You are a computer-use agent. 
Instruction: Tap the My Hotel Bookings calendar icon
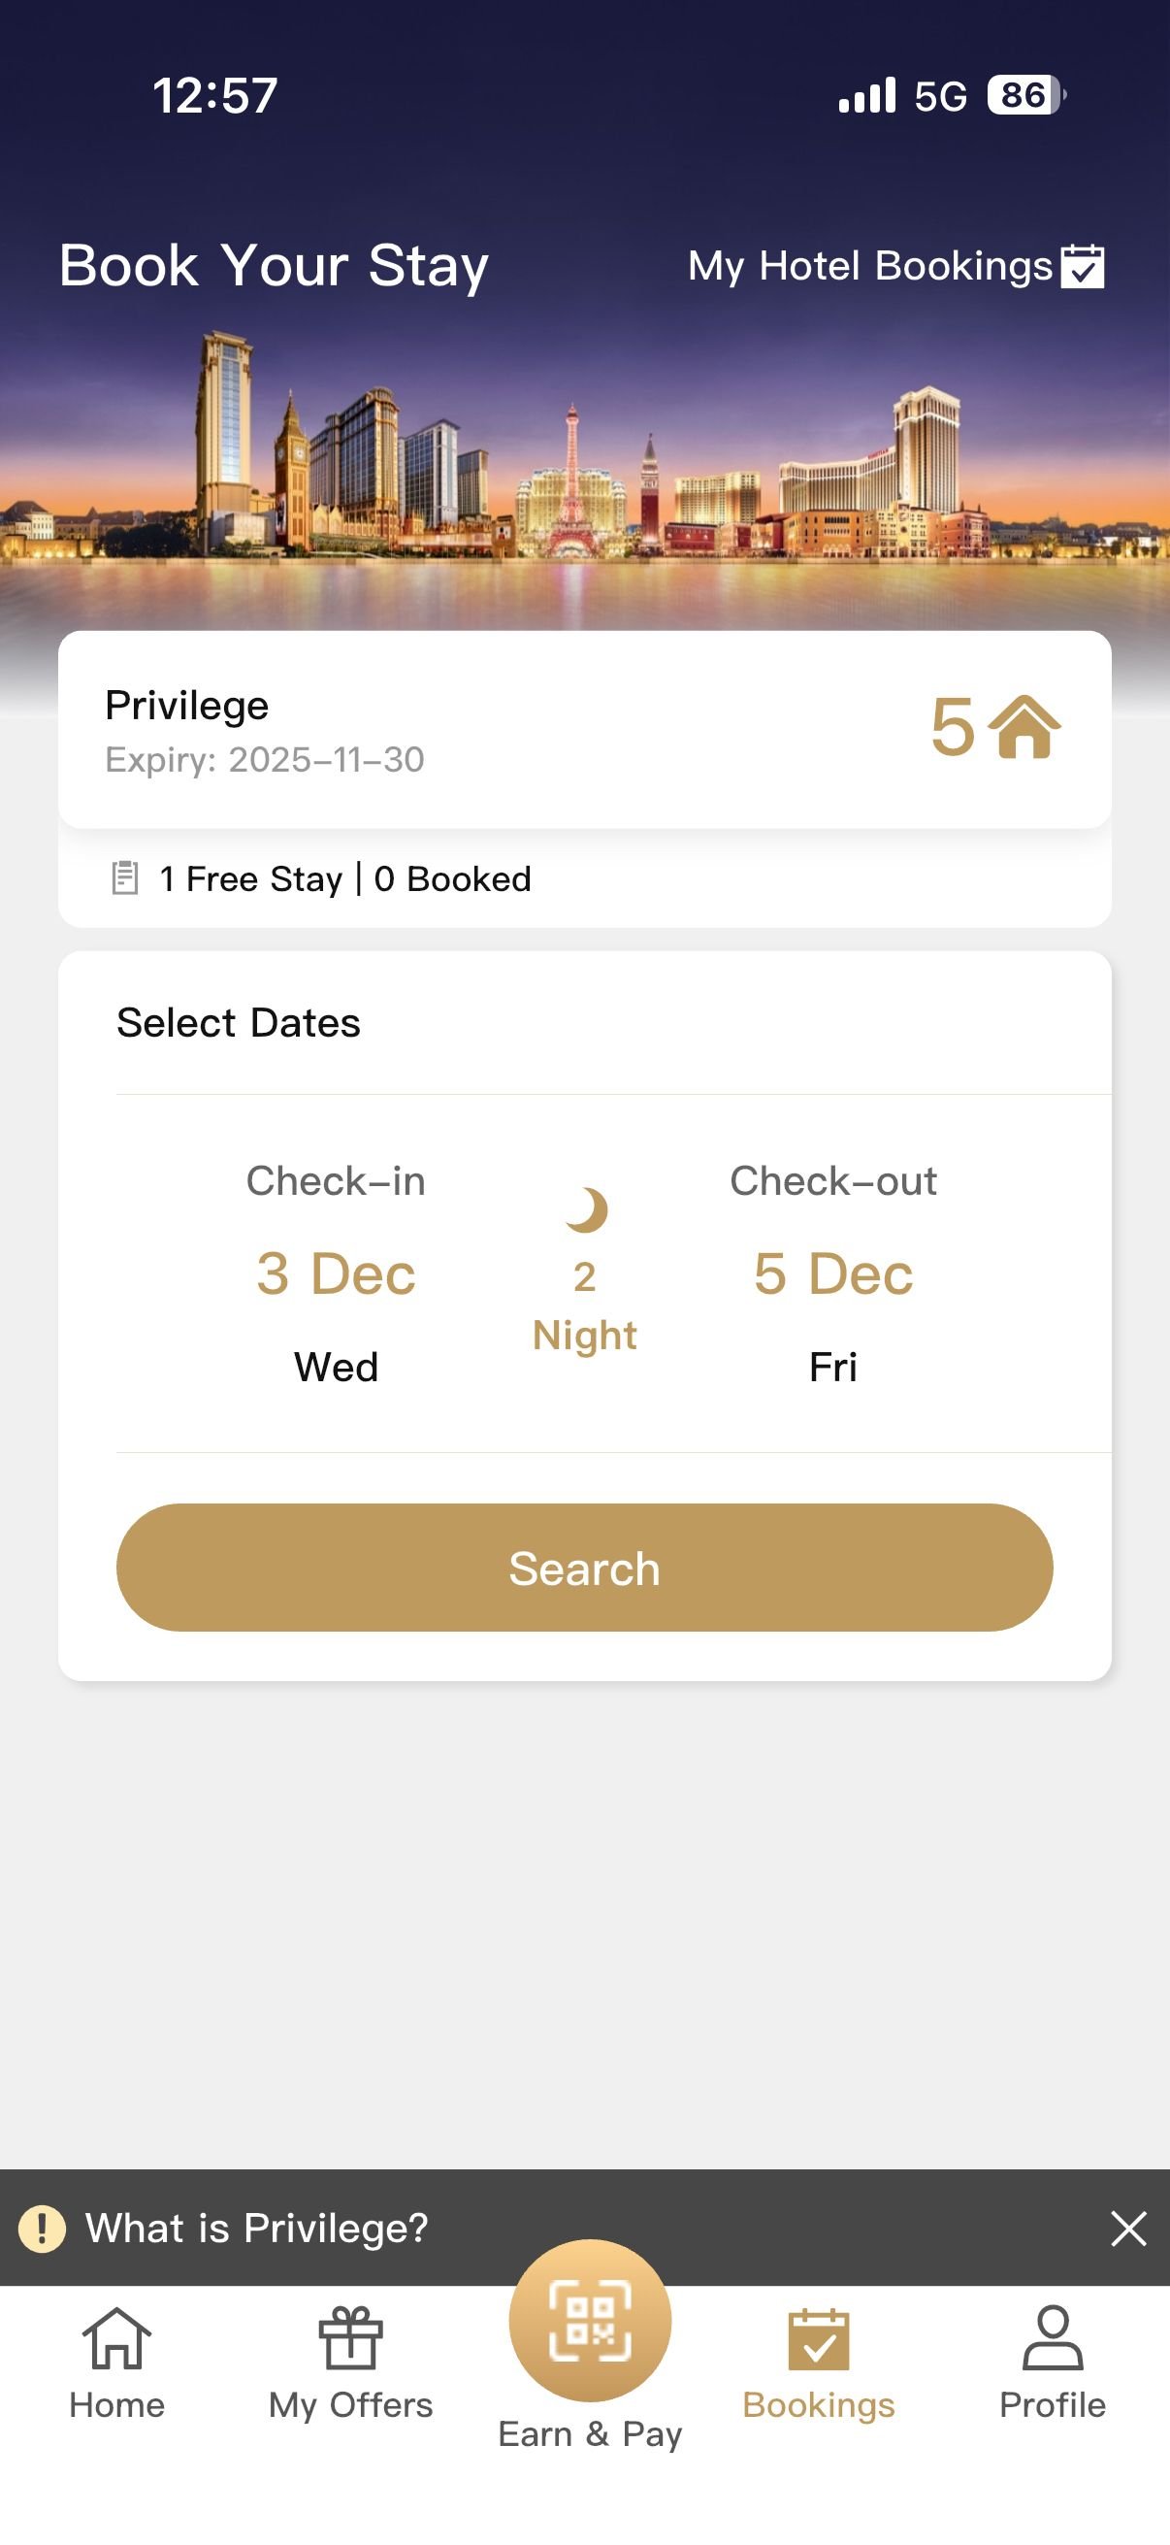coord(1082,266)
